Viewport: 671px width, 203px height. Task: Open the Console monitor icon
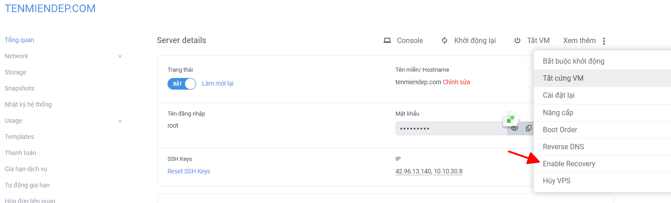[x=387, y=40]
